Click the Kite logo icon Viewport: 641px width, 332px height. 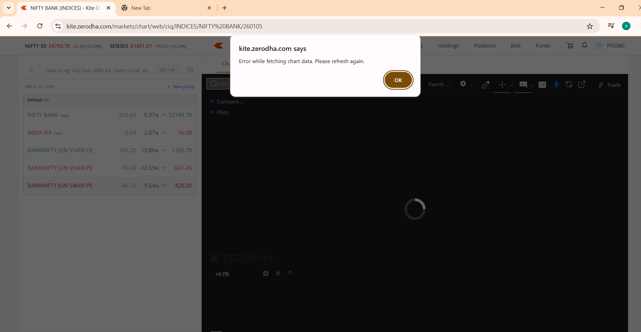[x=219, y=45]
